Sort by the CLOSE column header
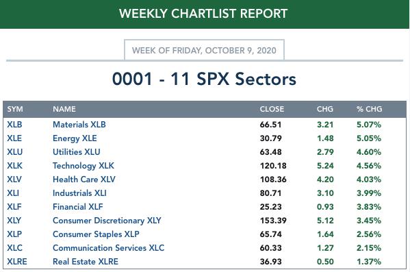This screenshot has width=410, height=272. [272, 109]
